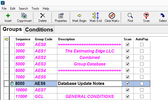Image resolution: width=168 pixels, height=100 pixels.
Task: Switch to the Conditions tab
Action: (x=39, y=30)
